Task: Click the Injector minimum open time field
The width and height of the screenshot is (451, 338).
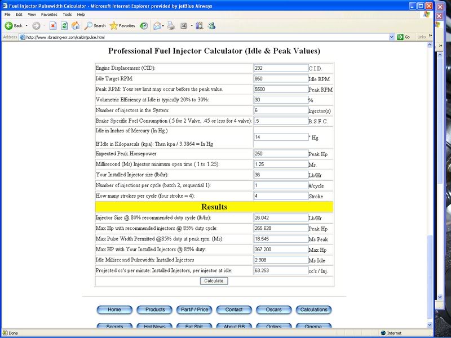Action: [x=281, y=164]
